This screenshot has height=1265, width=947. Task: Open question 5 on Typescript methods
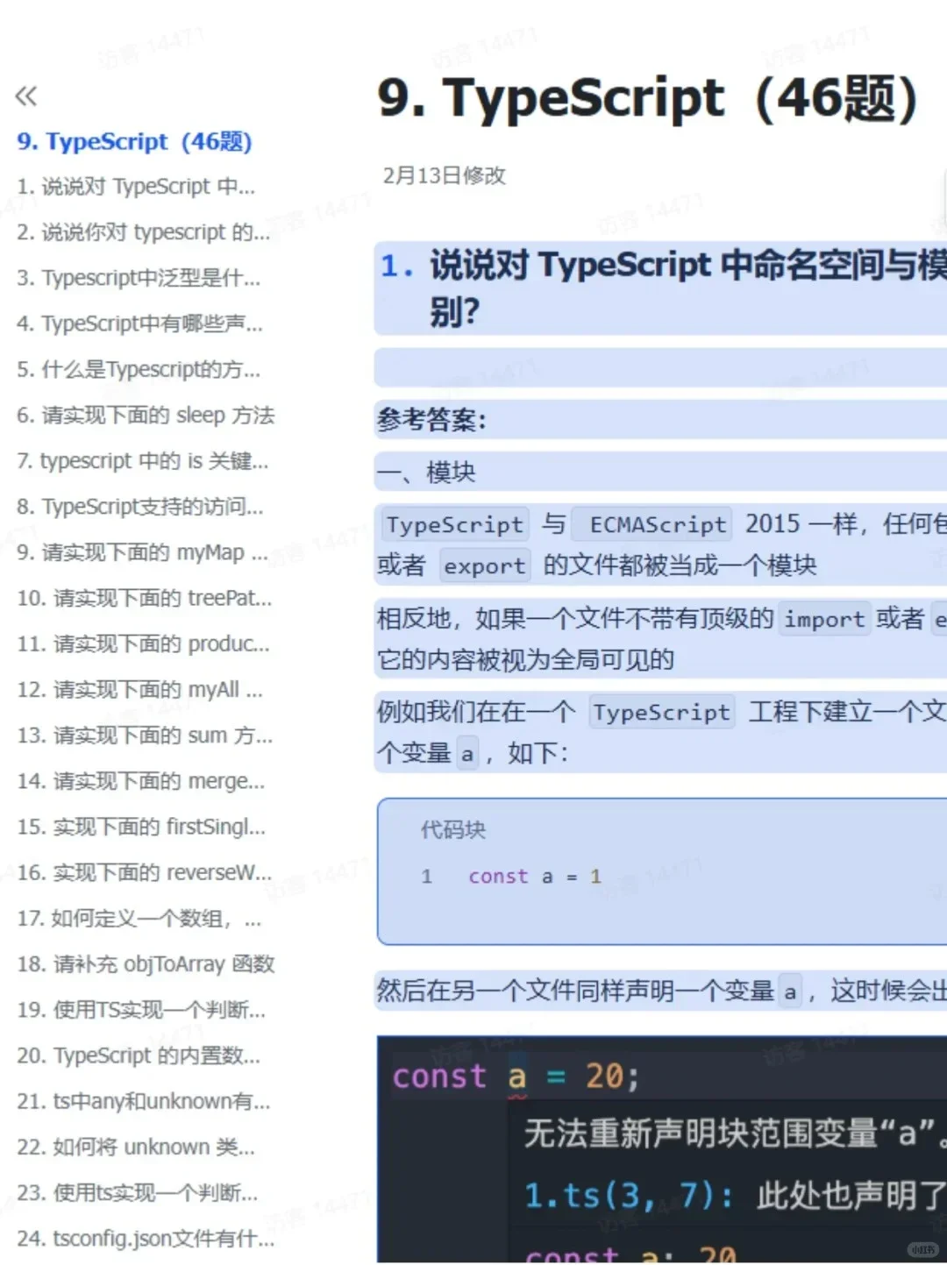(139, 370)
